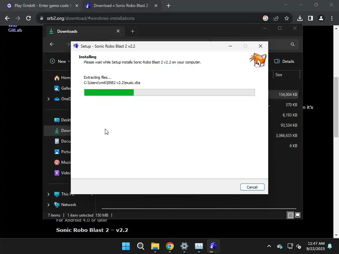Select the 3,066,635 KB file row
The height and width of the screenshot is (254, 339).
point(283,135)
